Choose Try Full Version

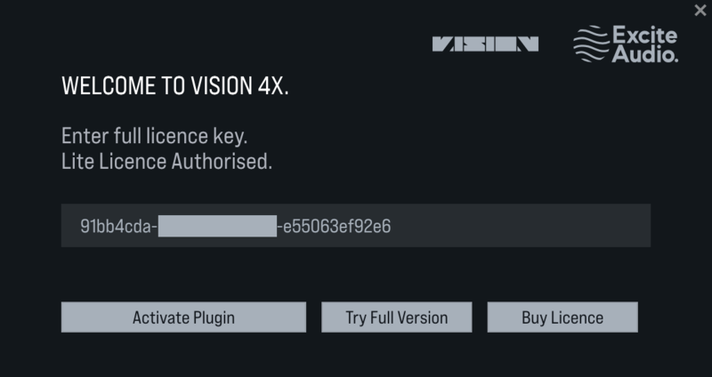pyautogui.click(x=396, y=317)
